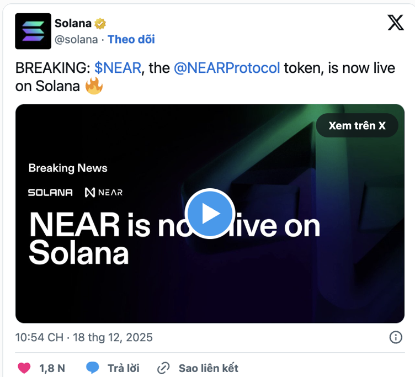
Task: Open the Solana display name link
Action: [x=73, y=23]
